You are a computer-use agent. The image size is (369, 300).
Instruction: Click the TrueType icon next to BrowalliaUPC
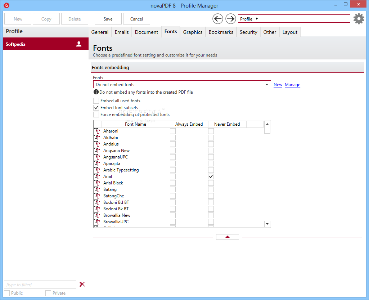[97, 221]
